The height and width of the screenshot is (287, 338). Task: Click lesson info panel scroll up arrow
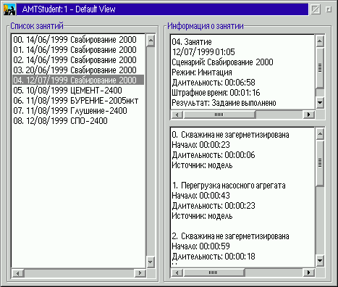point(320,41)
